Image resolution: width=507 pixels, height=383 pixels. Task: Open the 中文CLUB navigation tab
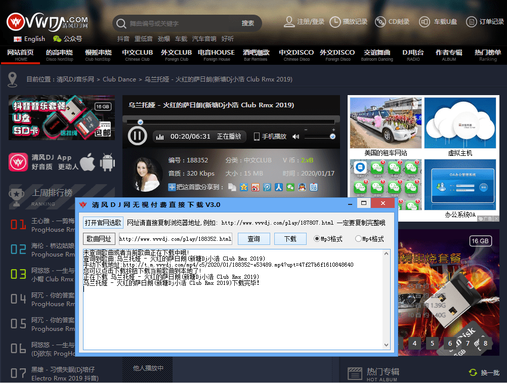(x=137, y=55)
